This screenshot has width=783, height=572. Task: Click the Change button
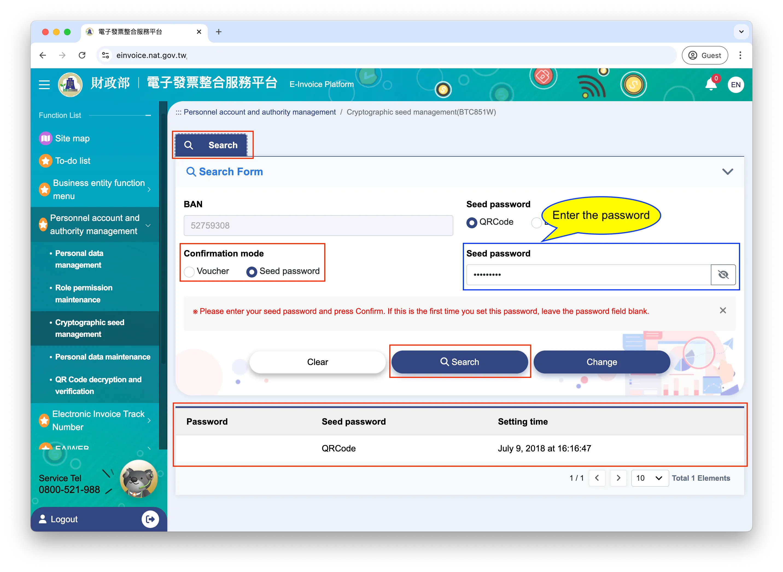click(602, 362)
